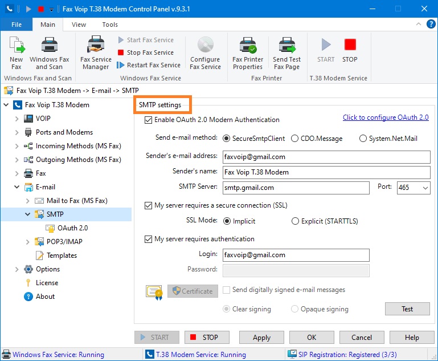This screenshot has height=361, width=438.
Task: Click Restart Fax Service in the ribbon
Action: (x=149, y=65)
